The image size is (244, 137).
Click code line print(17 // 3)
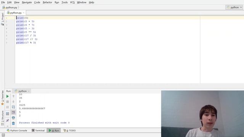coord(27,39)
